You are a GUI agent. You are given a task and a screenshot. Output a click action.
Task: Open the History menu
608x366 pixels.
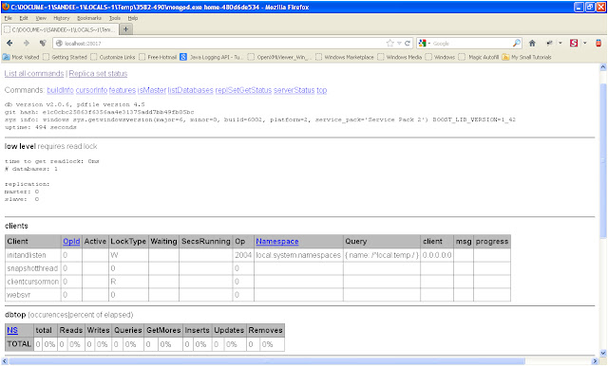click(x=61, y=18)
